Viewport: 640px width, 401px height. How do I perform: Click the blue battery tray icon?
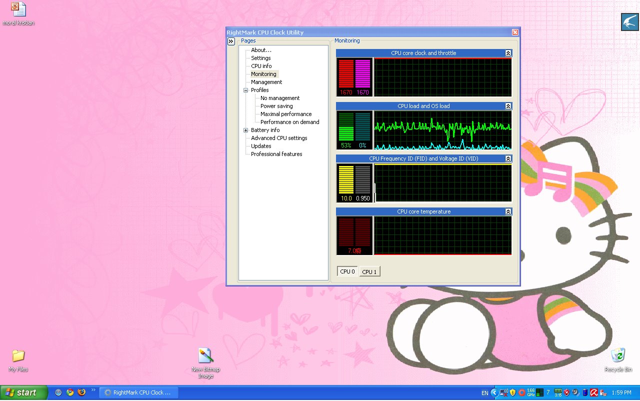click(585, 392)
